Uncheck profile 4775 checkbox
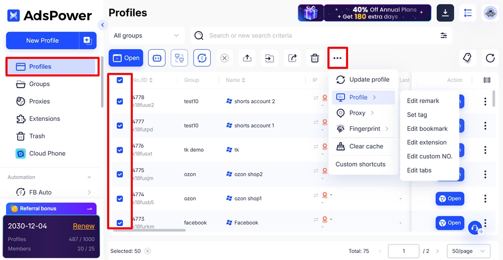This screenshot has height=260, width=503. tap(120, 175)
